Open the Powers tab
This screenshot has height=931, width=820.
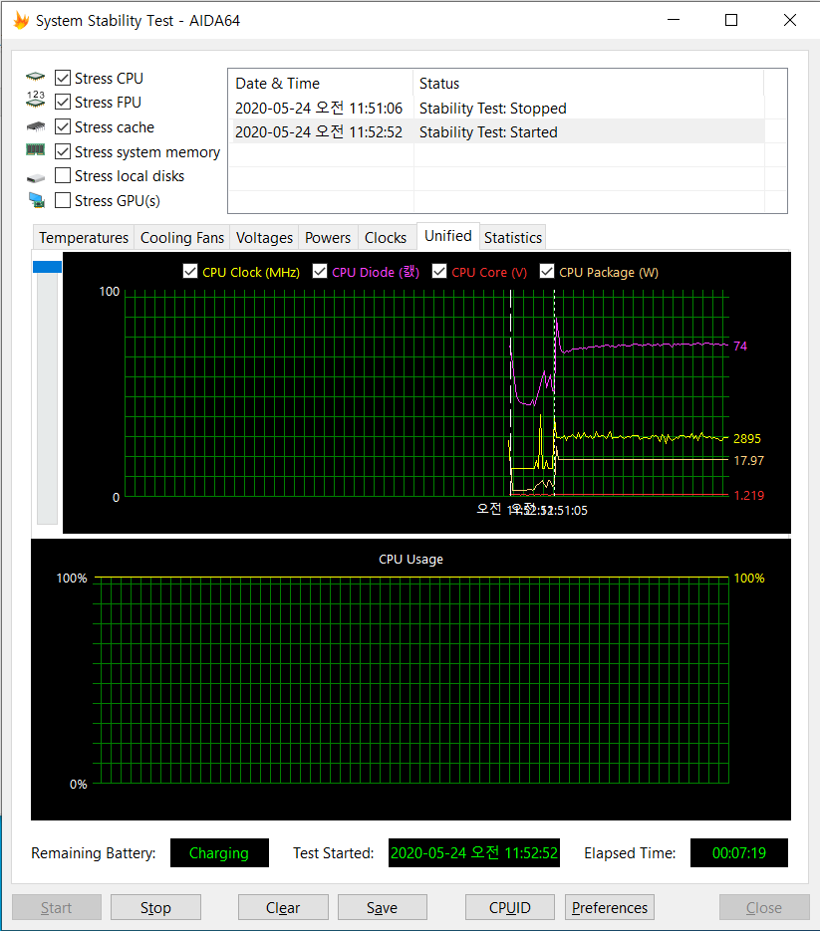(328, 238)
